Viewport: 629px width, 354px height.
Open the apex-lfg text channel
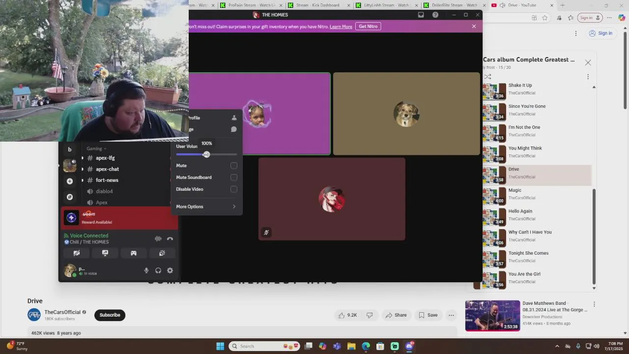coord(105,158)
